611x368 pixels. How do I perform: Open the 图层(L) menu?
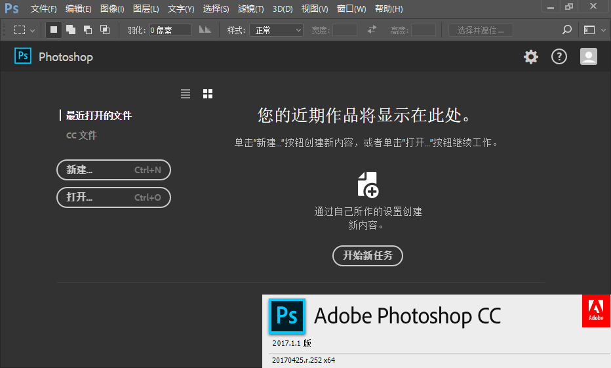[146, 9]
